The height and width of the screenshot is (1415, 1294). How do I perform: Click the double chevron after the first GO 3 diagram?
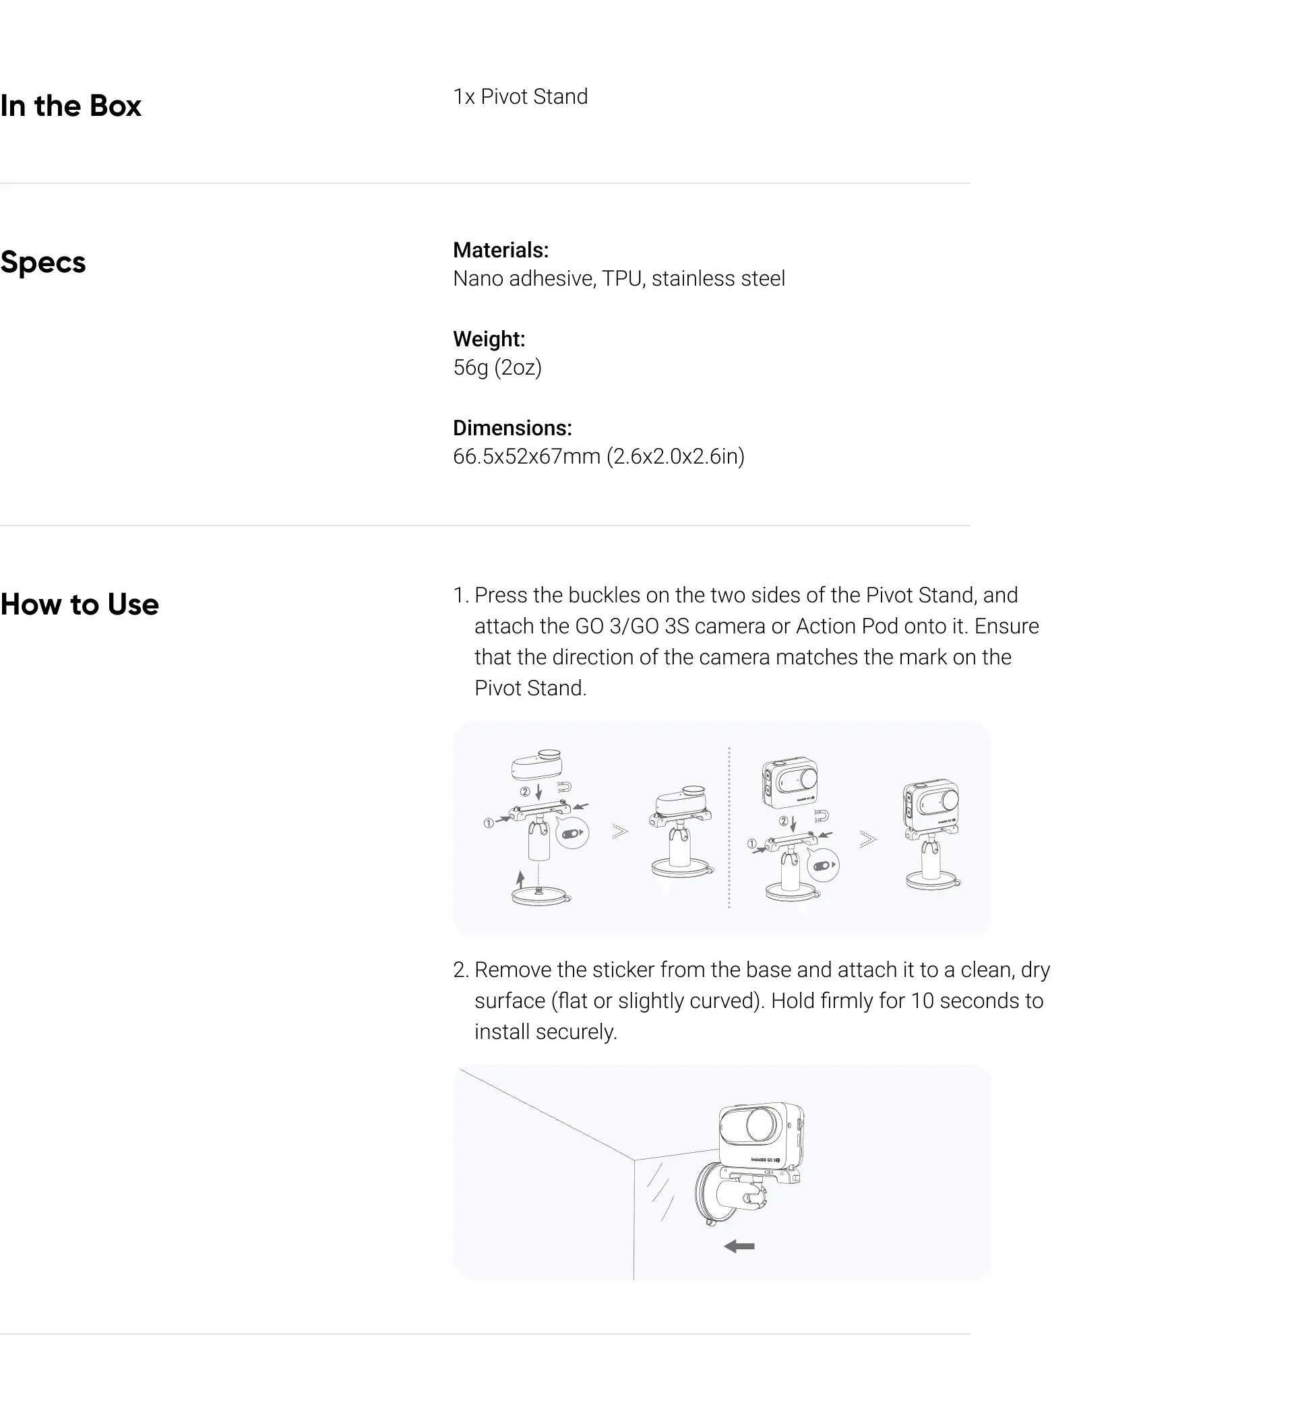[619, 831]
